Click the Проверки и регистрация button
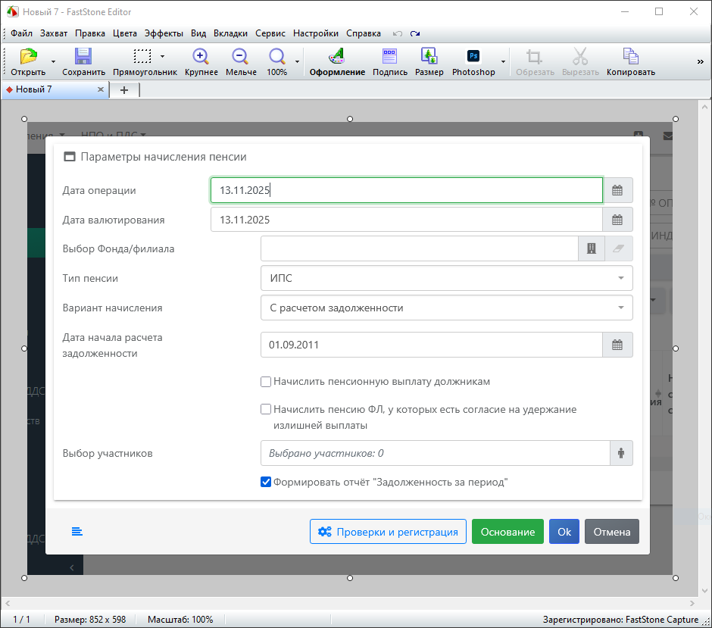712x628 pixels. click(x=388, y=532)
